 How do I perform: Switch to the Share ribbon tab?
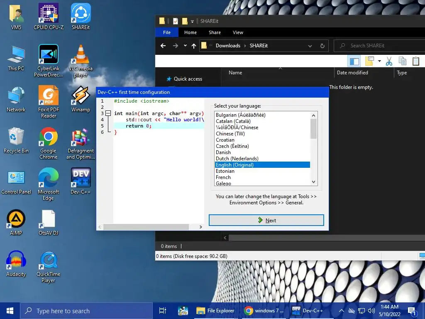coord(215,32)
